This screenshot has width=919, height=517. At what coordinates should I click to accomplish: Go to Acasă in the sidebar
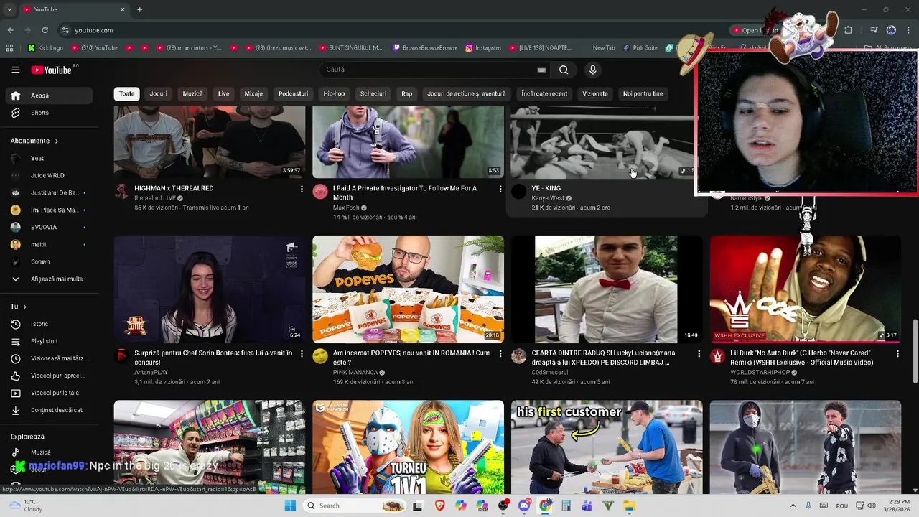point(48,96)
